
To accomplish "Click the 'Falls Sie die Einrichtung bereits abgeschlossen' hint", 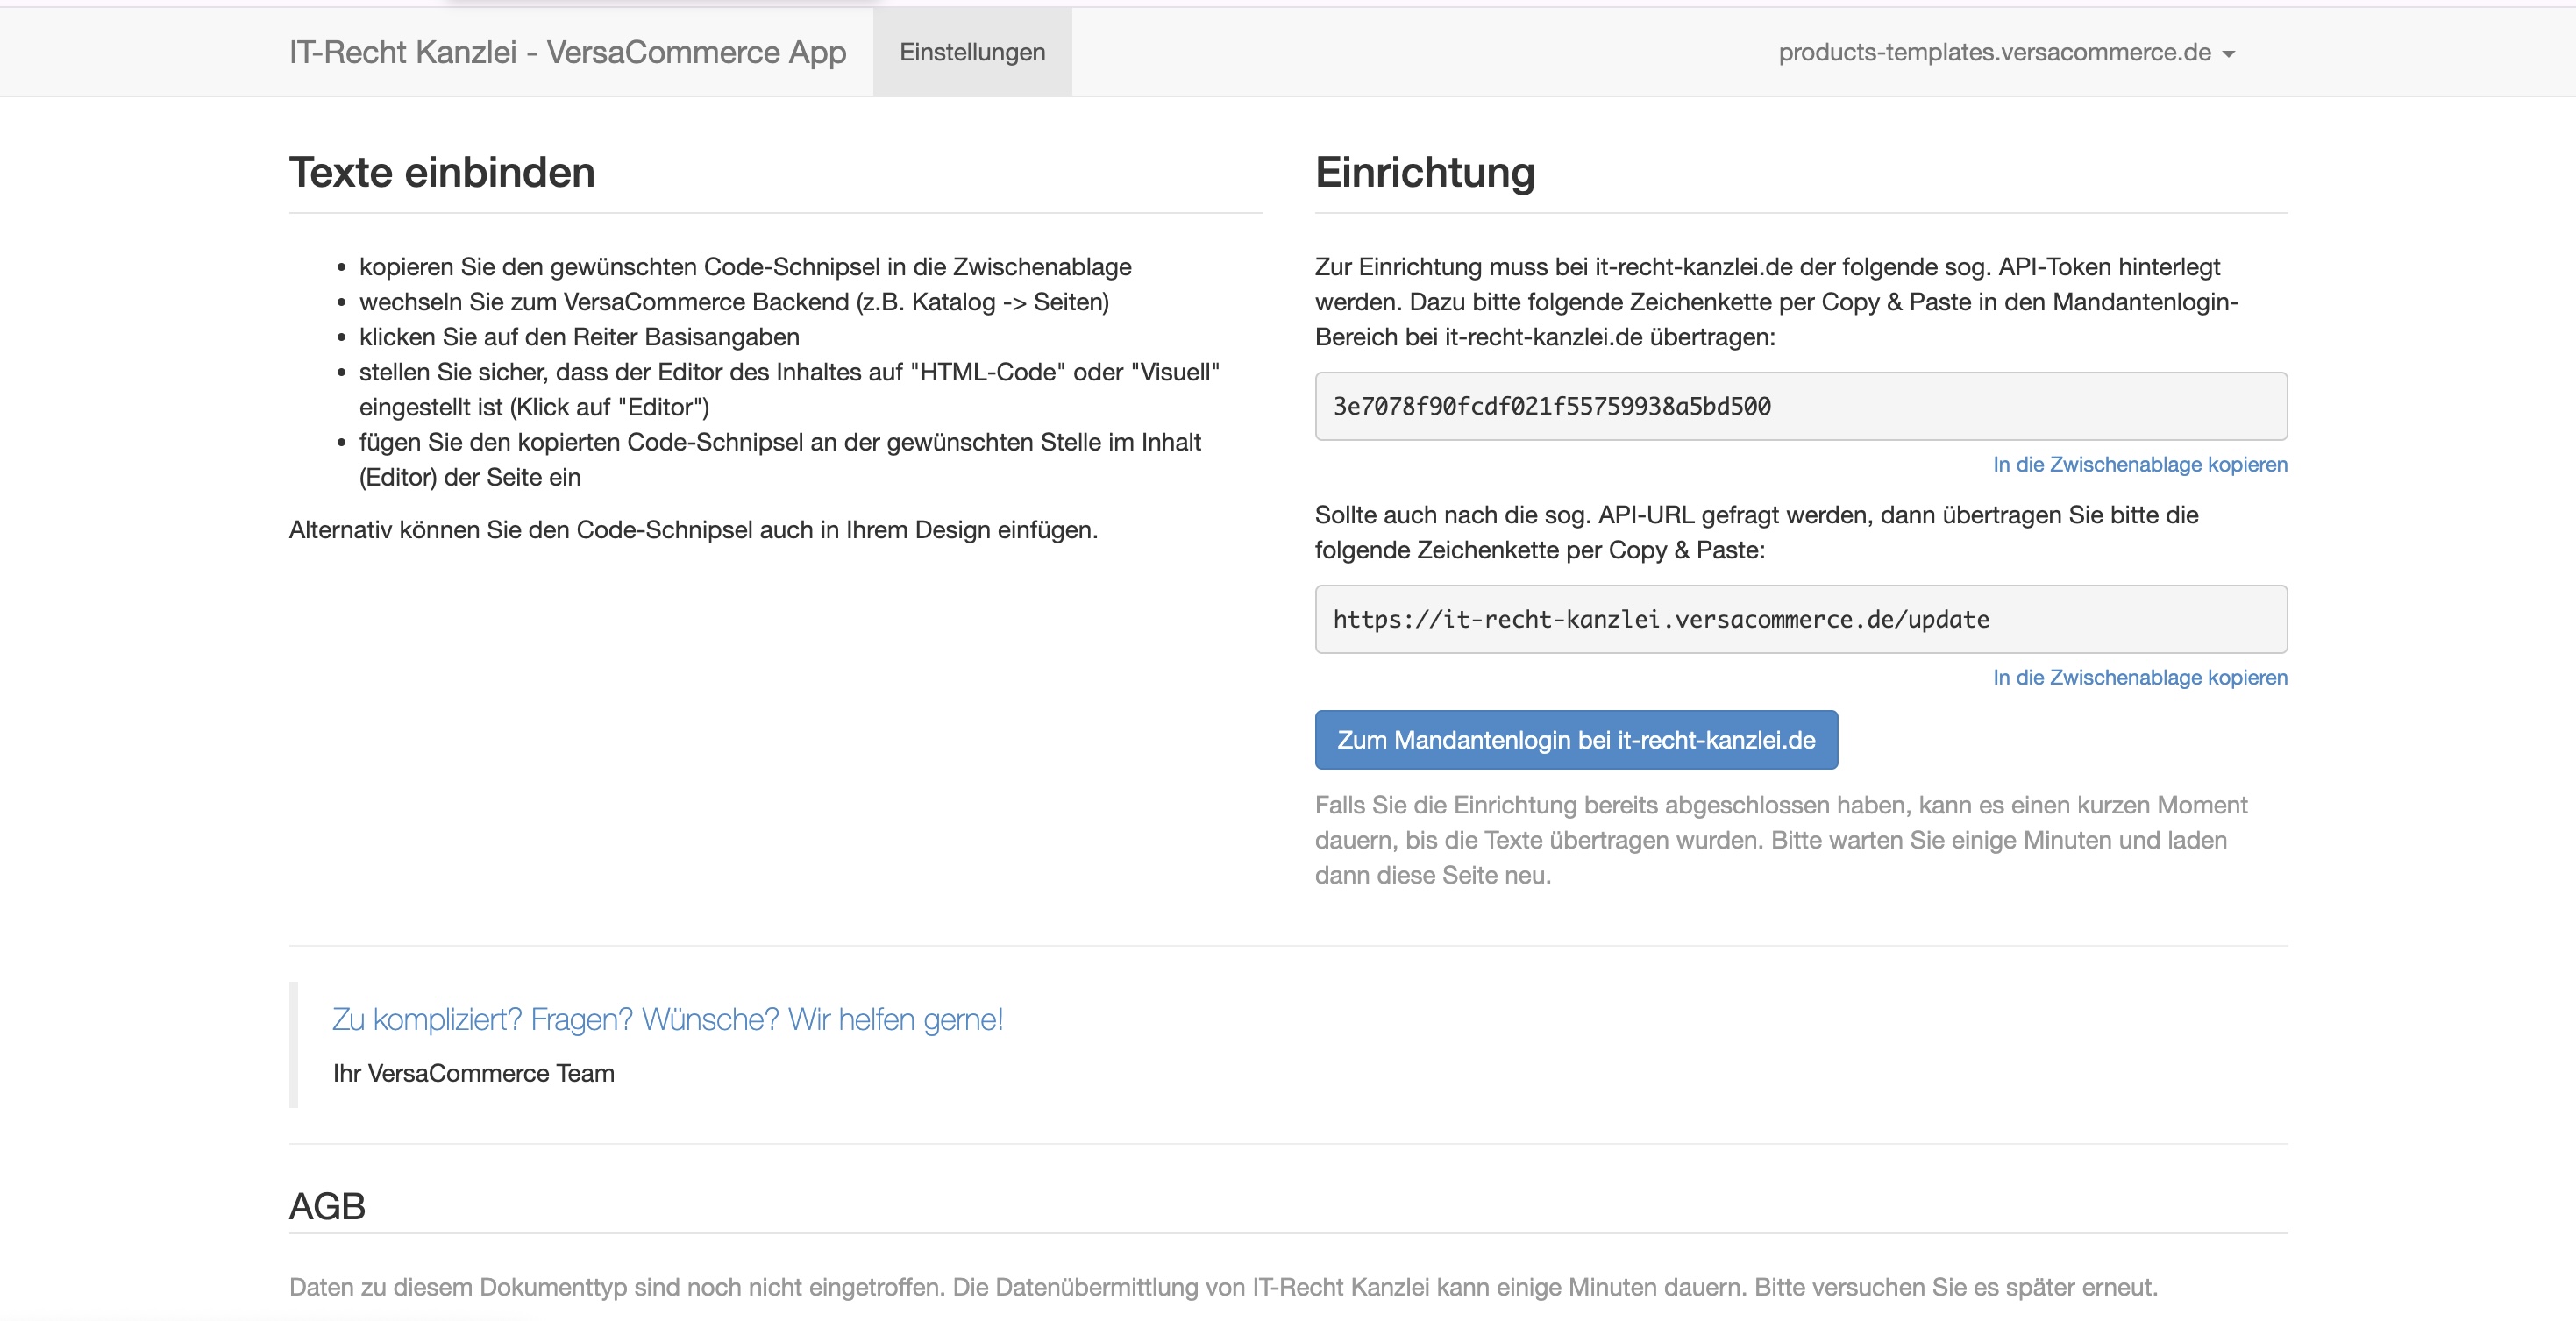I will click(1781, 840).
